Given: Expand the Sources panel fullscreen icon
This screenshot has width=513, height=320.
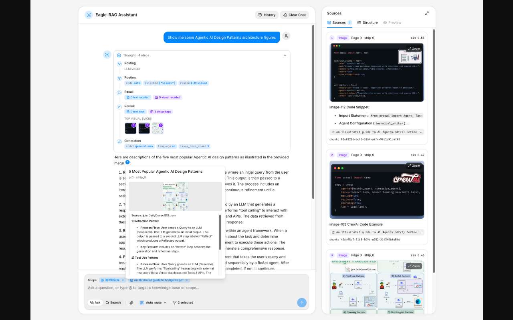Looking at the screenshot, I should coord(427,13).
